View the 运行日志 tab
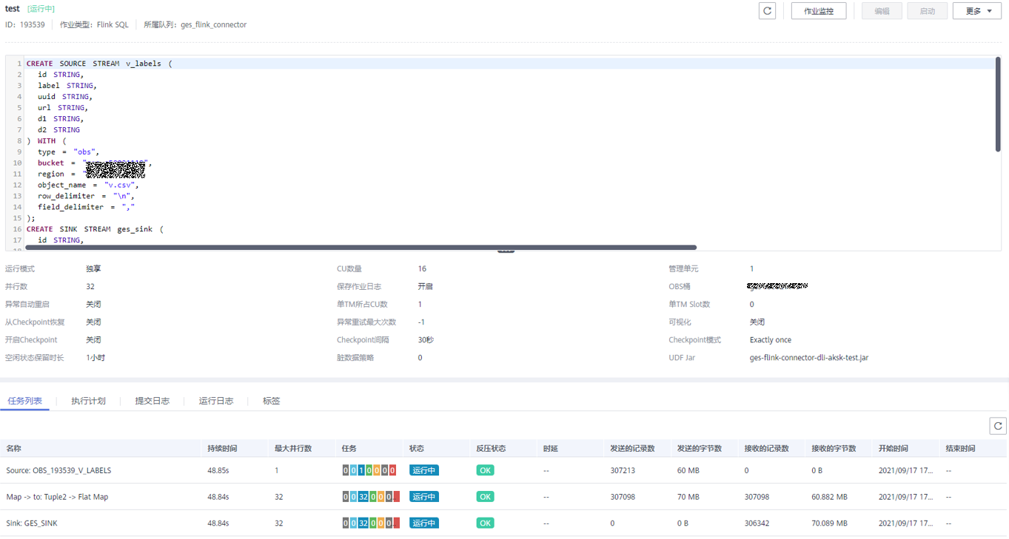1009x539 pixels. [x=216, y=401]
